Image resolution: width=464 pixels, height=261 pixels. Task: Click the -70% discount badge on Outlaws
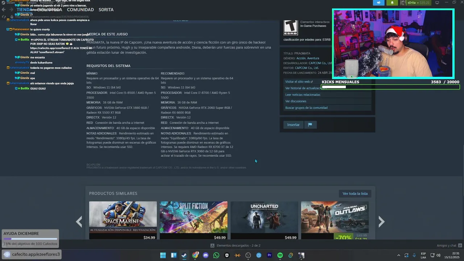(x=343, y=237)
